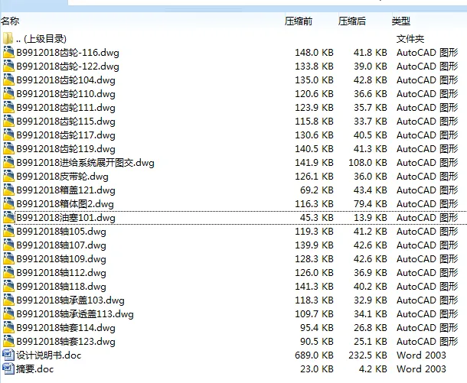This screenshot has width=467, height=383.
Task: Select file name B9912018齿轮104.dwg
Action: pos(66,80)
